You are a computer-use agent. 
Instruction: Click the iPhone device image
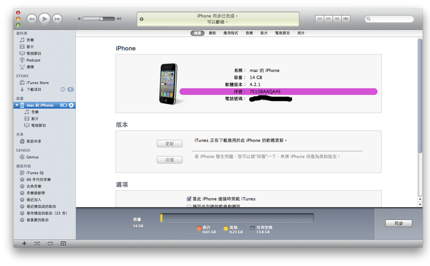click(x=168, y=84)
